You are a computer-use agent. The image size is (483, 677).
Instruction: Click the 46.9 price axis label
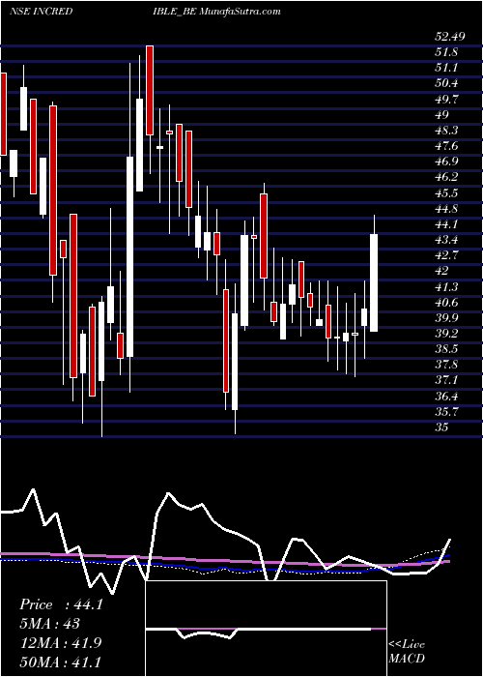point(446,162)
